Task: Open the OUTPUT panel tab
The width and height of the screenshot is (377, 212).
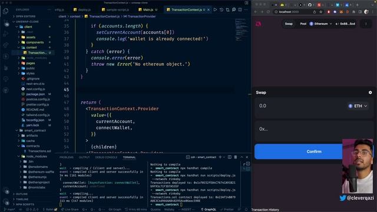Action: click(x=84, y=157)
